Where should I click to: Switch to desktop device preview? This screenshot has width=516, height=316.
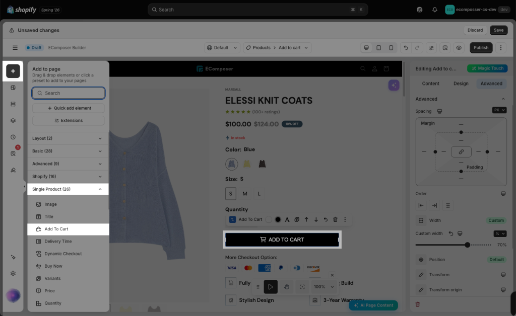(366, 48)
